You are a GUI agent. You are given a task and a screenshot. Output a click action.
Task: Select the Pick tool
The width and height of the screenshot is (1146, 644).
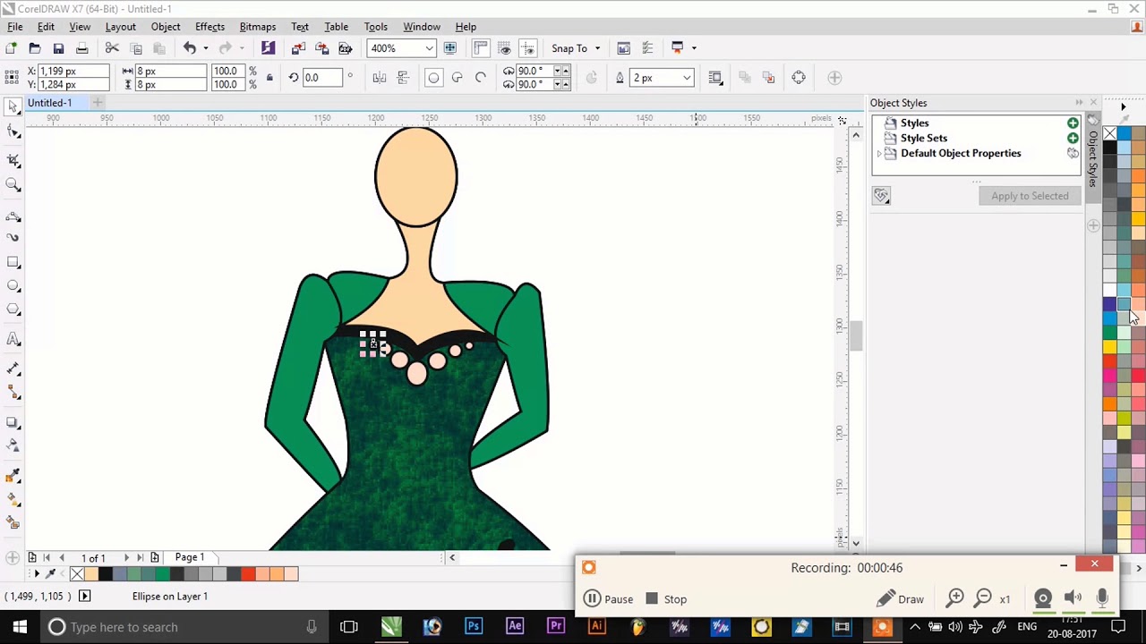pyautogui.click(x=13, y=106)
